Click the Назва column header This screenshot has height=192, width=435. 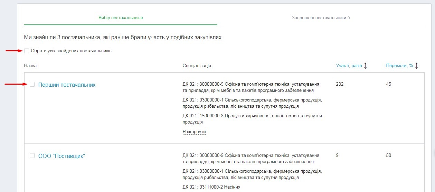tap(30, 66)
